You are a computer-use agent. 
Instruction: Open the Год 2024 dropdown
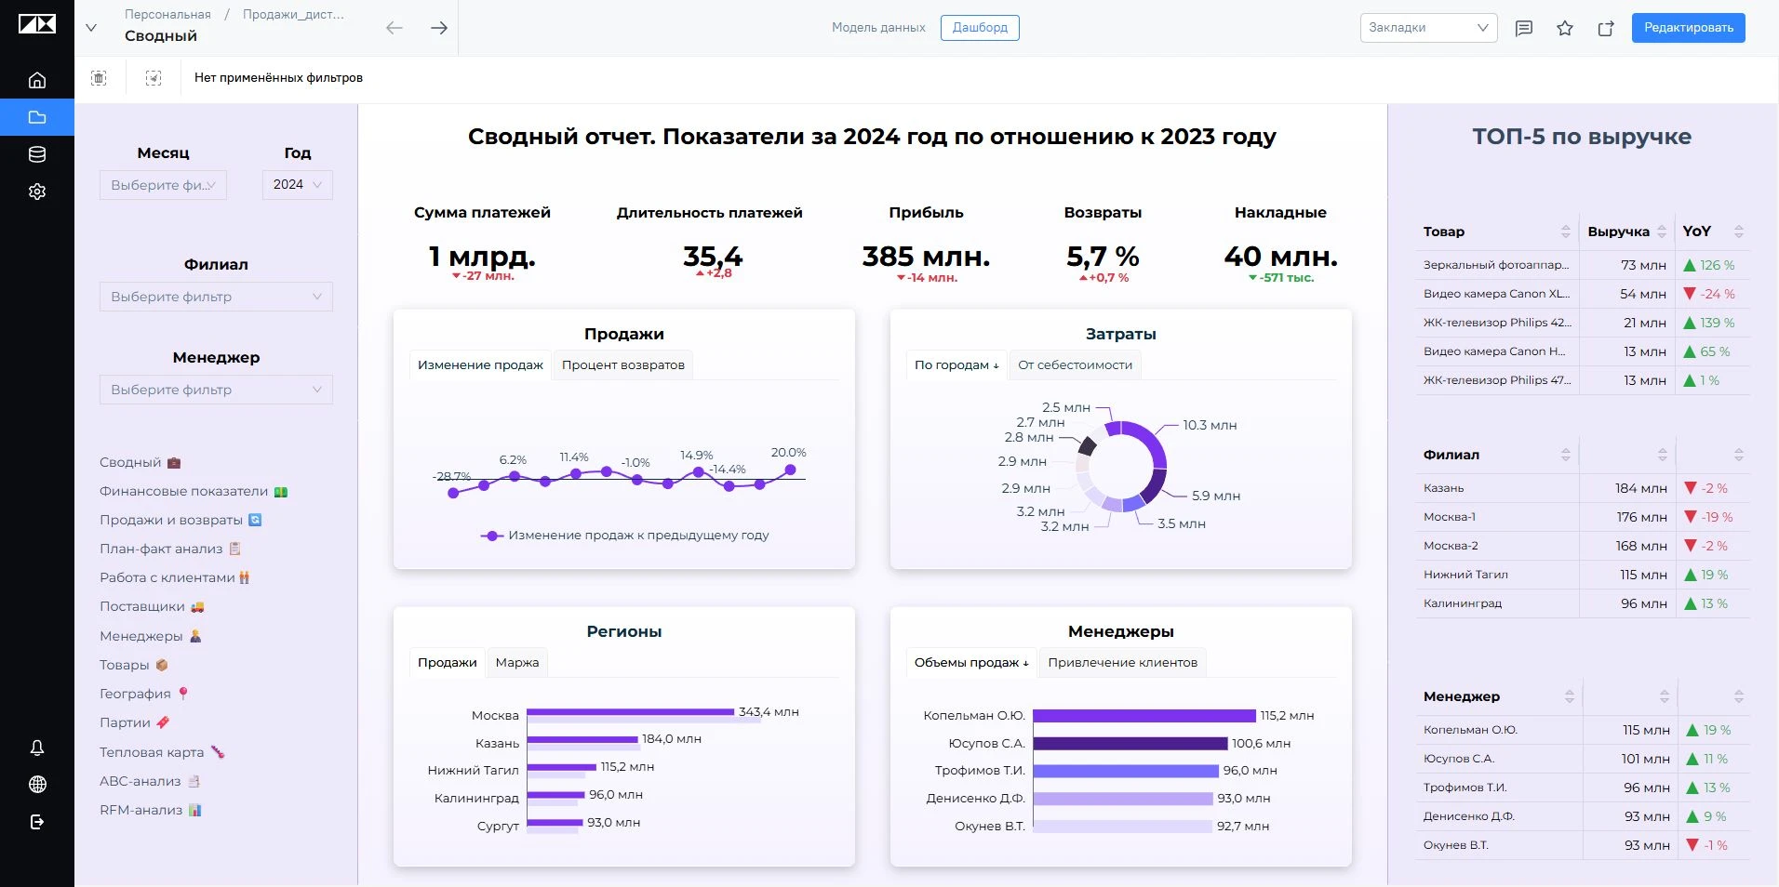coord(298,185)
